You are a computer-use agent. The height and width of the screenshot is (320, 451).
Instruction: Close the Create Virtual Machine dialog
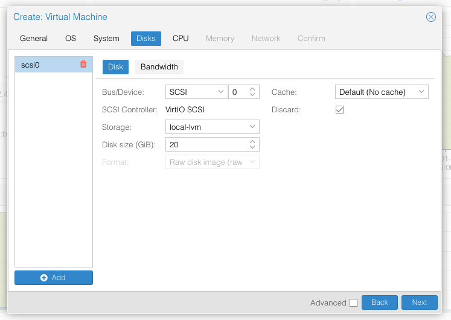(430, 17)
